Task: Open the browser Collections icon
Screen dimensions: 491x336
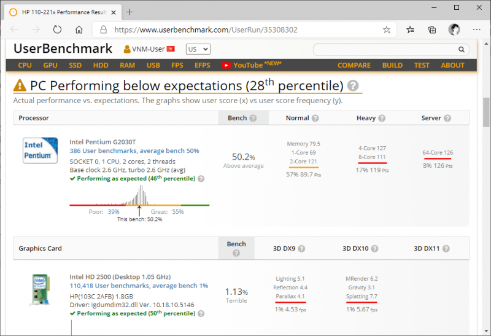Action: [x=432, y=29]
